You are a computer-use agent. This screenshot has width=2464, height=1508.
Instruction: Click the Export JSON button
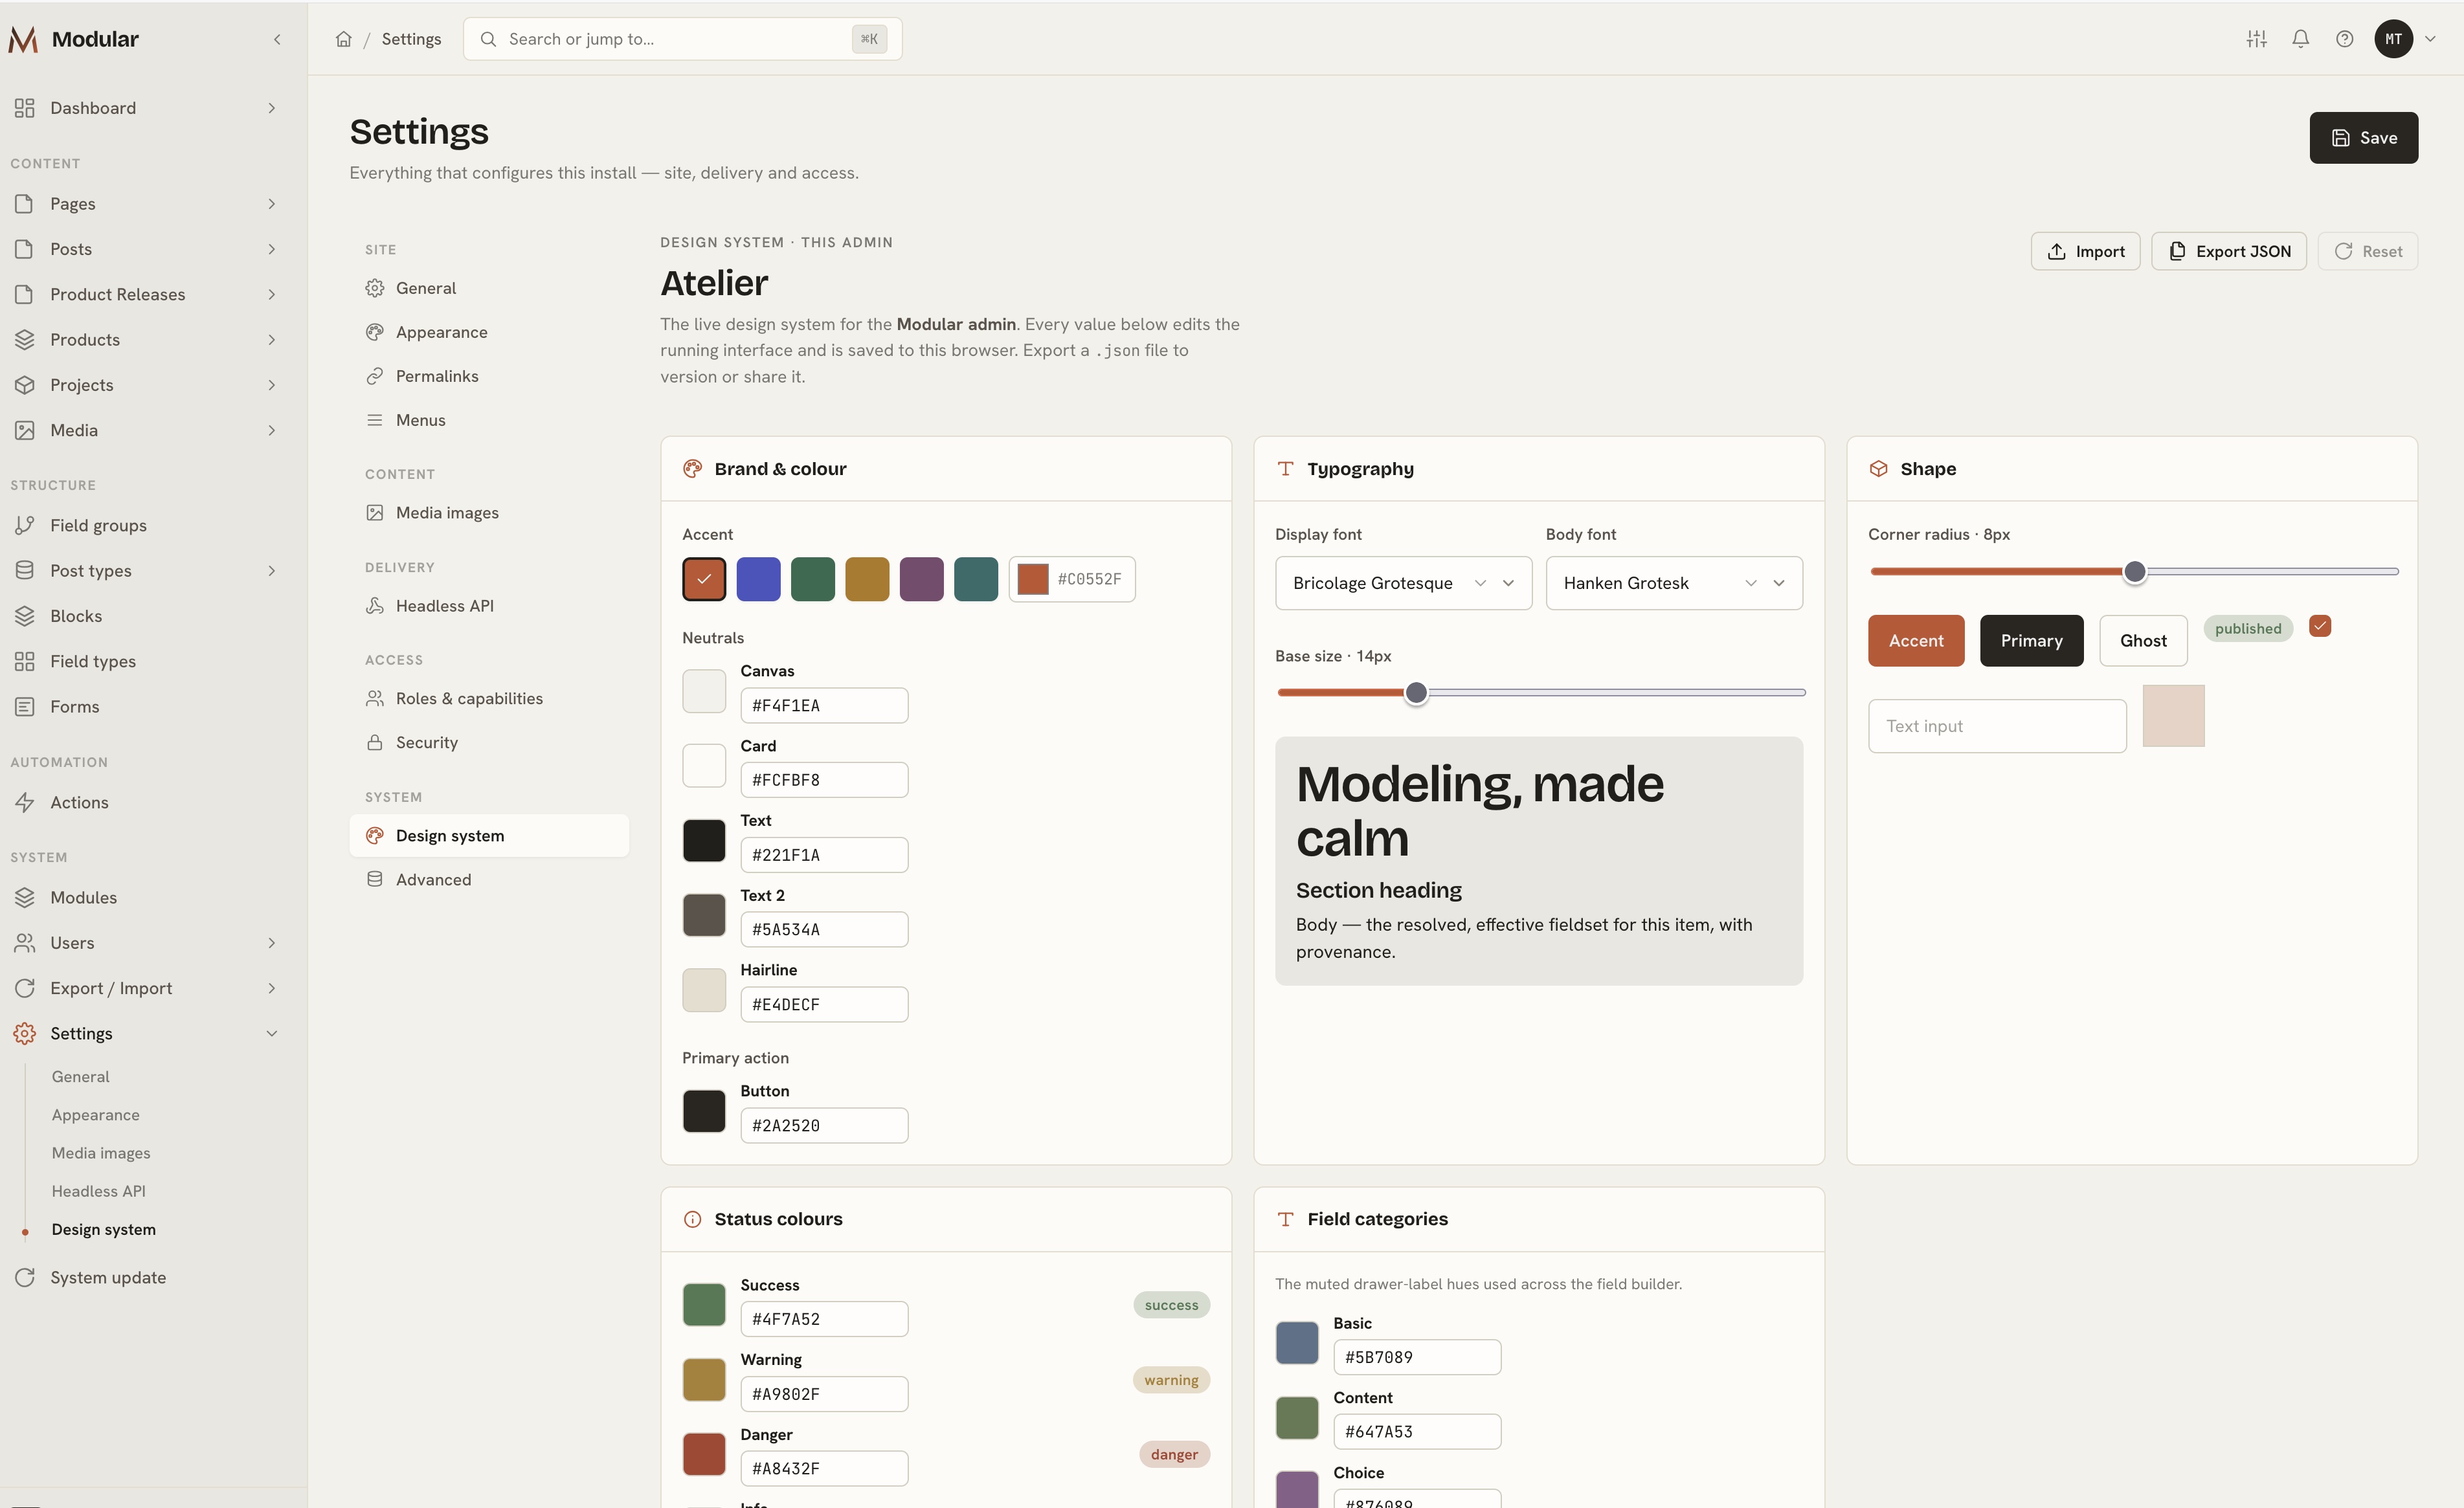(2228, 251)
